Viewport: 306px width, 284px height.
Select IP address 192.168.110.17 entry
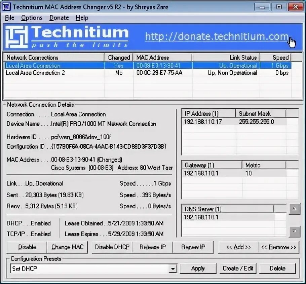(203, 122)
